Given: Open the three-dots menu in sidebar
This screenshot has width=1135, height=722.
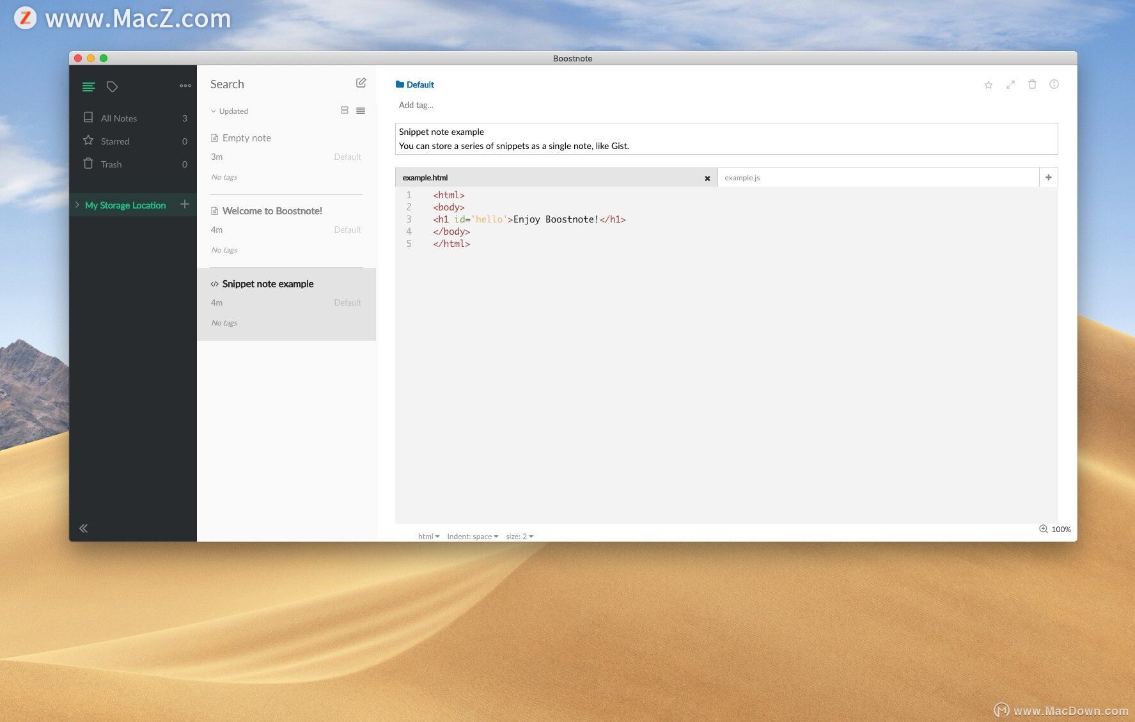Looking at the screenshot, I should point(185,86).
